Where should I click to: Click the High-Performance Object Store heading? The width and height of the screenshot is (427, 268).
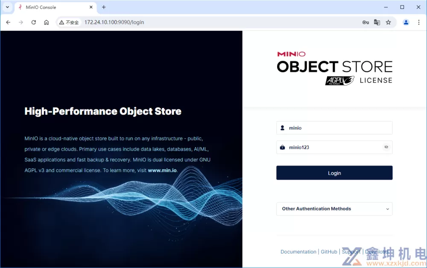(x=103, y=111)
